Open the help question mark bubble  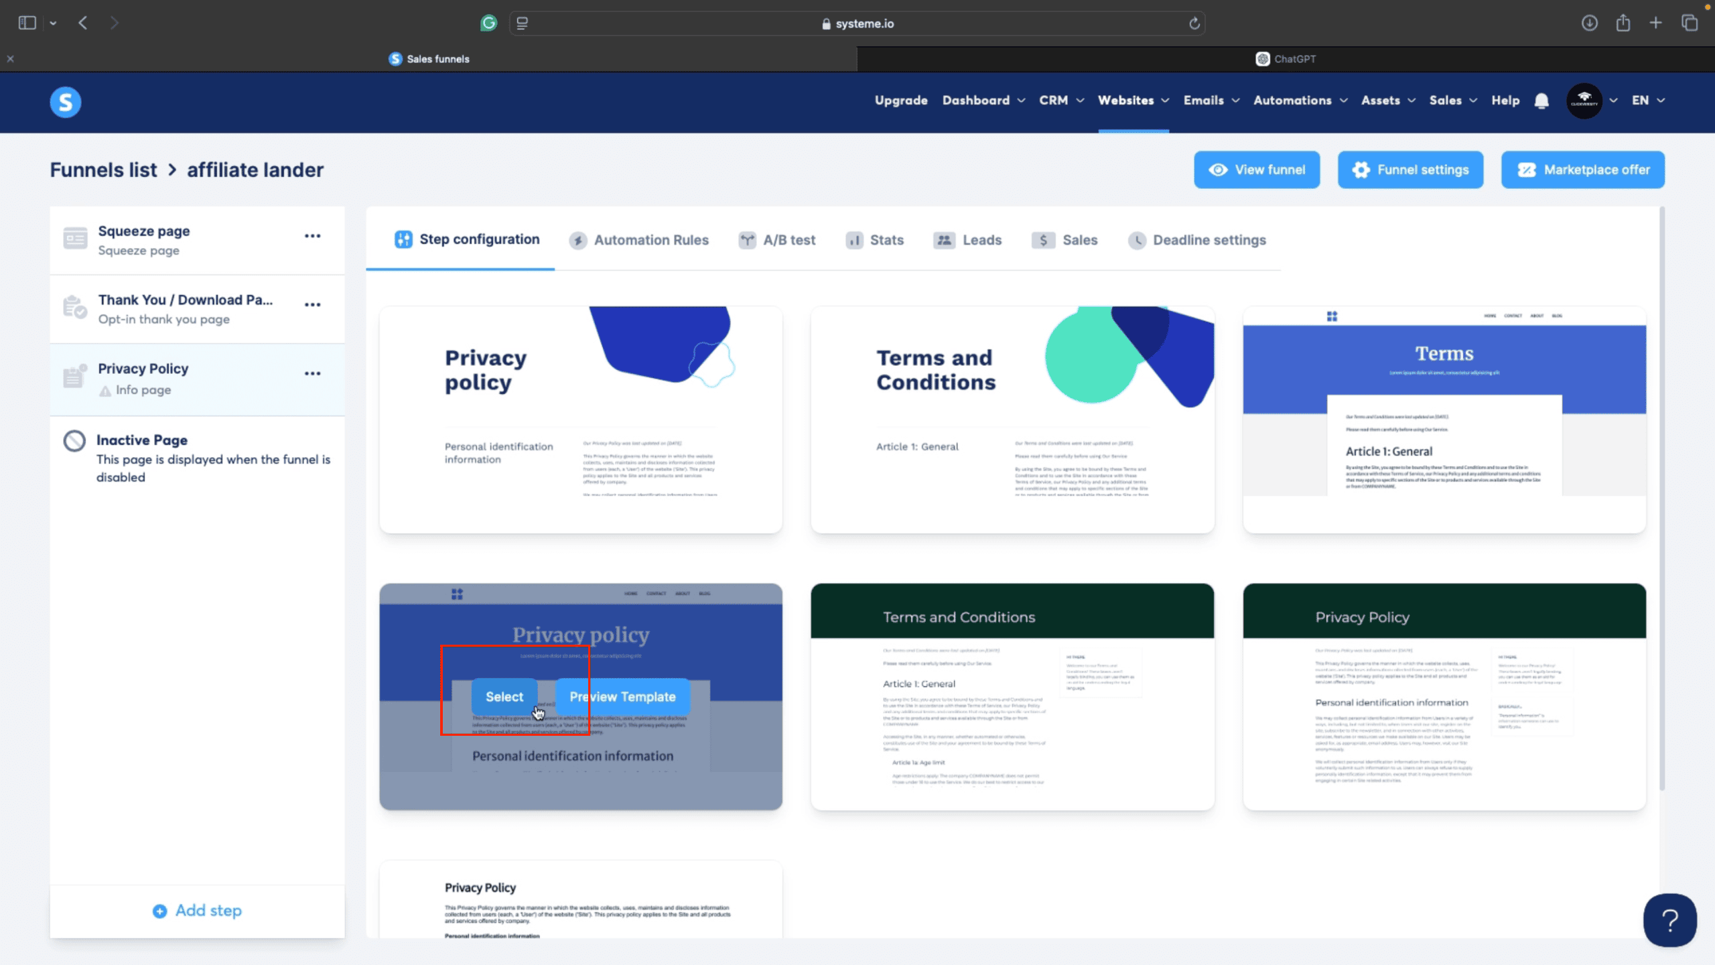[x=1669, y=920]
